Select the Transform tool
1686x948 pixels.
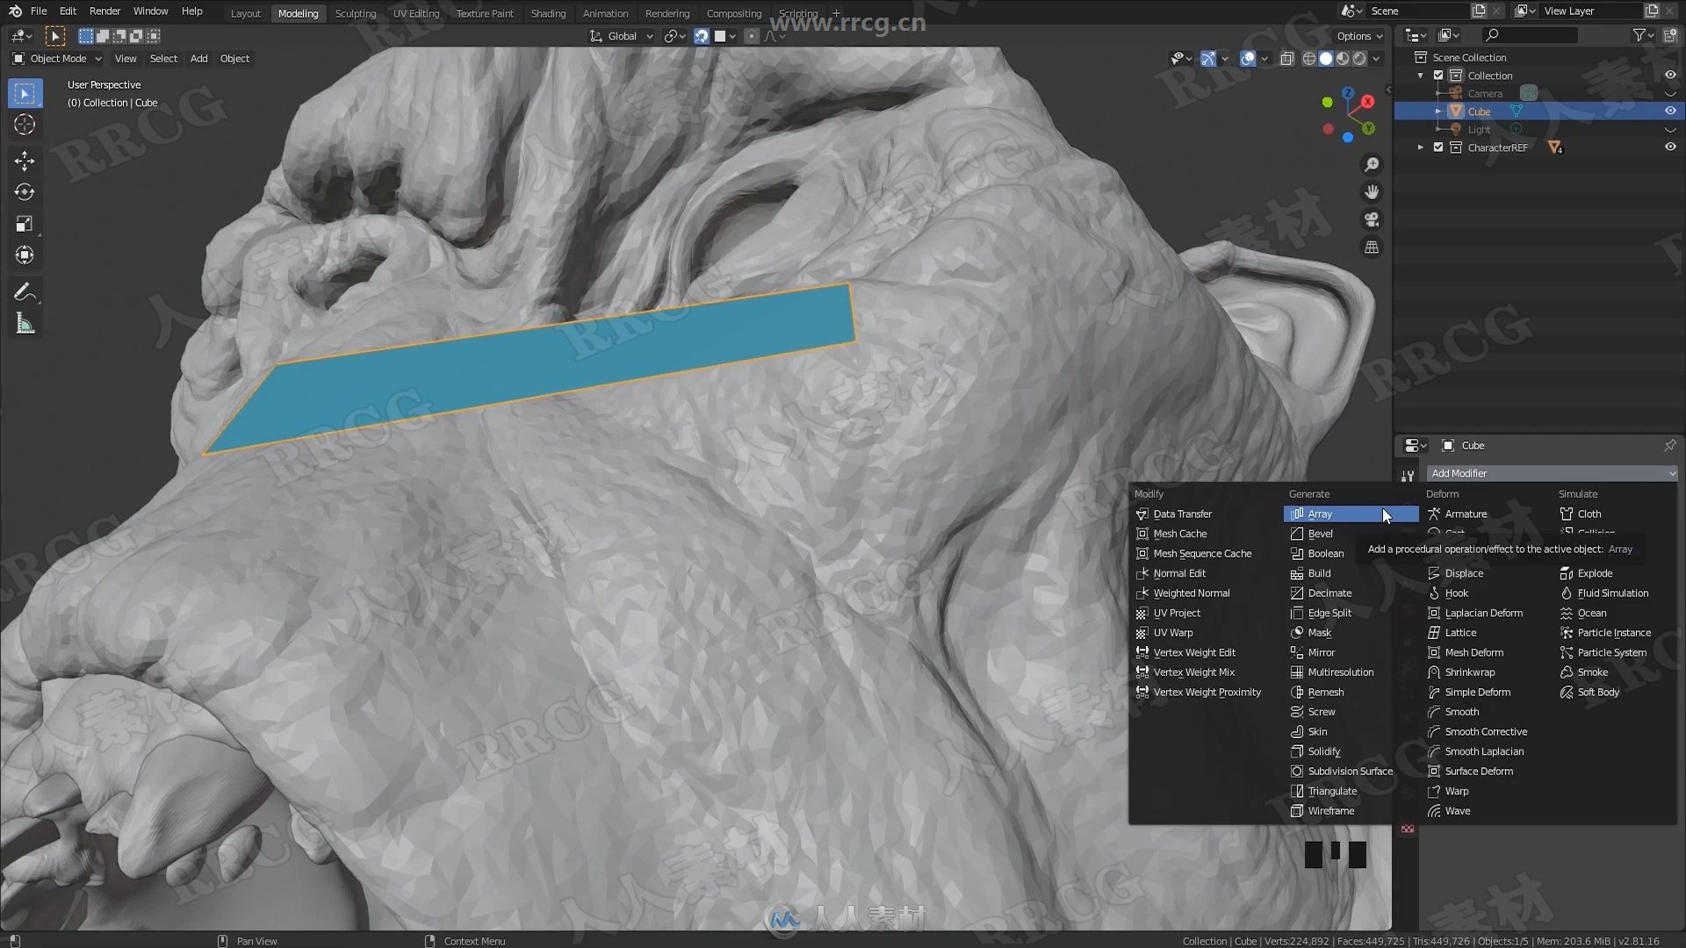[25, 255]
